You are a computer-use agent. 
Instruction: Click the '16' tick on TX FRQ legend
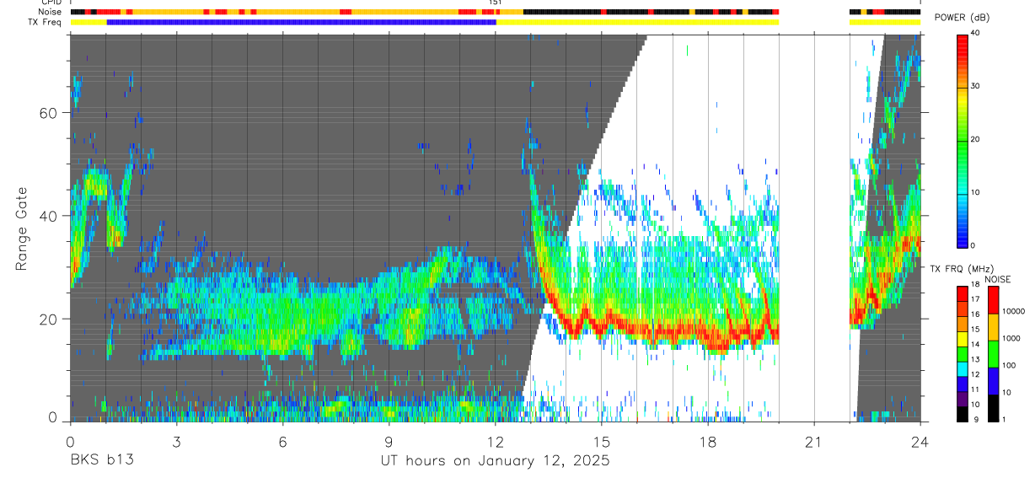point(977,314)
